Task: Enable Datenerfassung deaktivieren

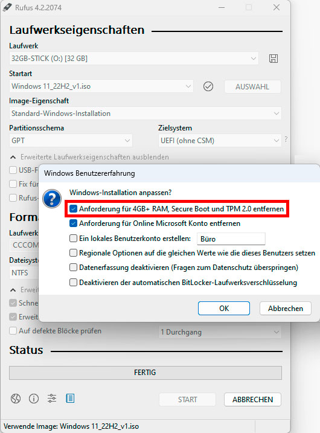Action: 73,268
